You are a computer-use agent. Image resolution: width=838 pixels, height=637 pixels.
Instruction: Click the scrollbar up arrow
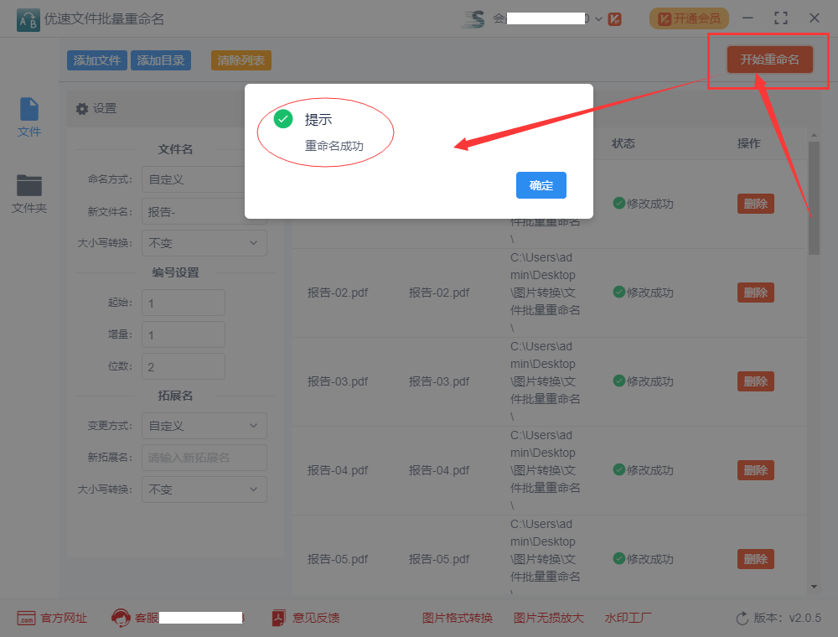[814, 135]
